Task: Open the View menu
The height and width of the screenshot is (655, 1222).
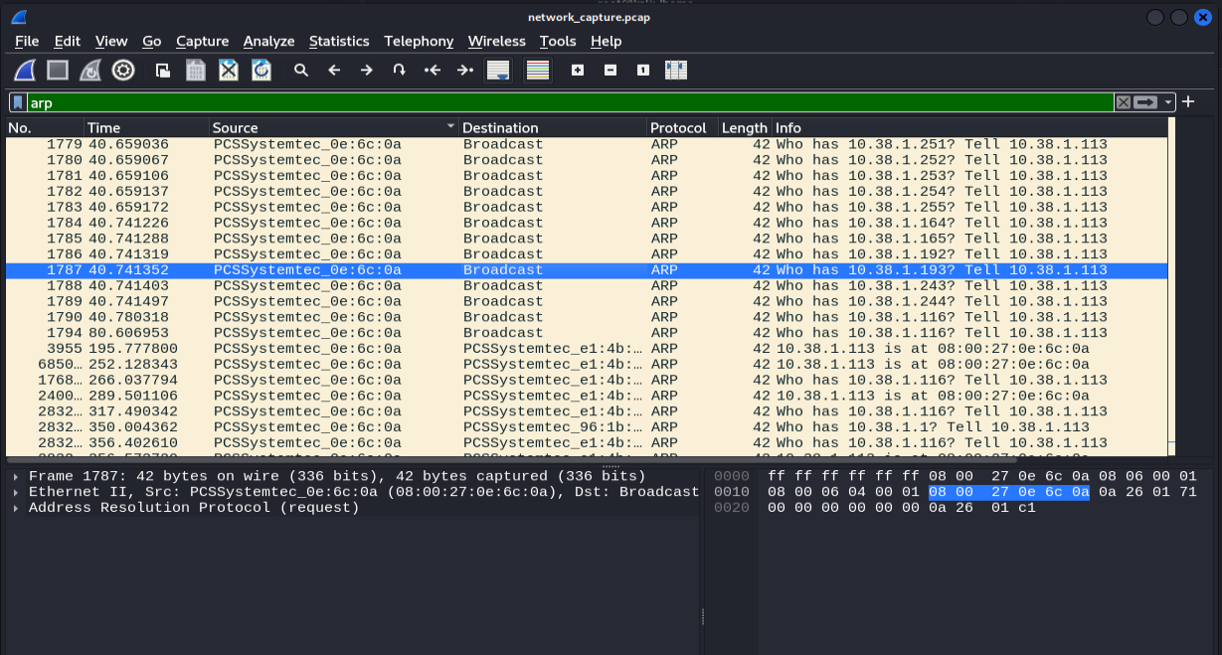Action: [111, 41]
